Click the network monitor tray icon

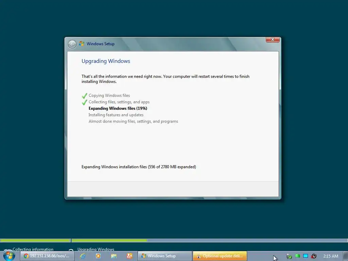306,256
